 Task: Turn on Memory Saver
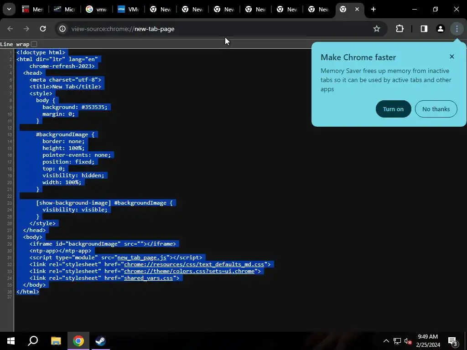click(394, 109)
